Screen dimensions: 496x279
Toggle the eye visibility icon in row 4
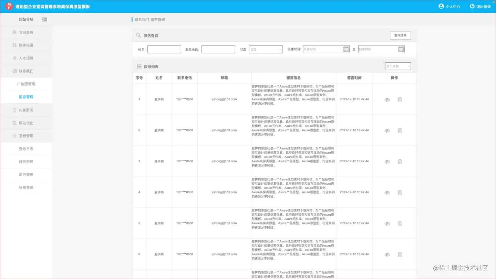(x=387, y=193)
